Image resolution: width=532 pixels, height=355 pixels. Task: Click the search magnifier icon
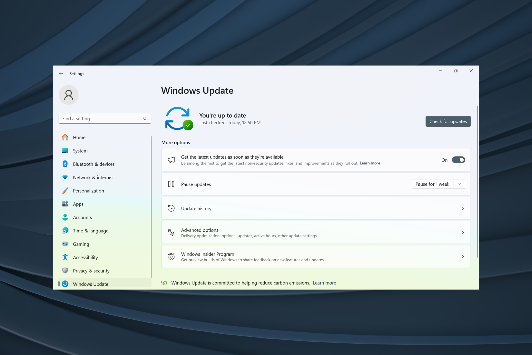(x=145, y=118)
